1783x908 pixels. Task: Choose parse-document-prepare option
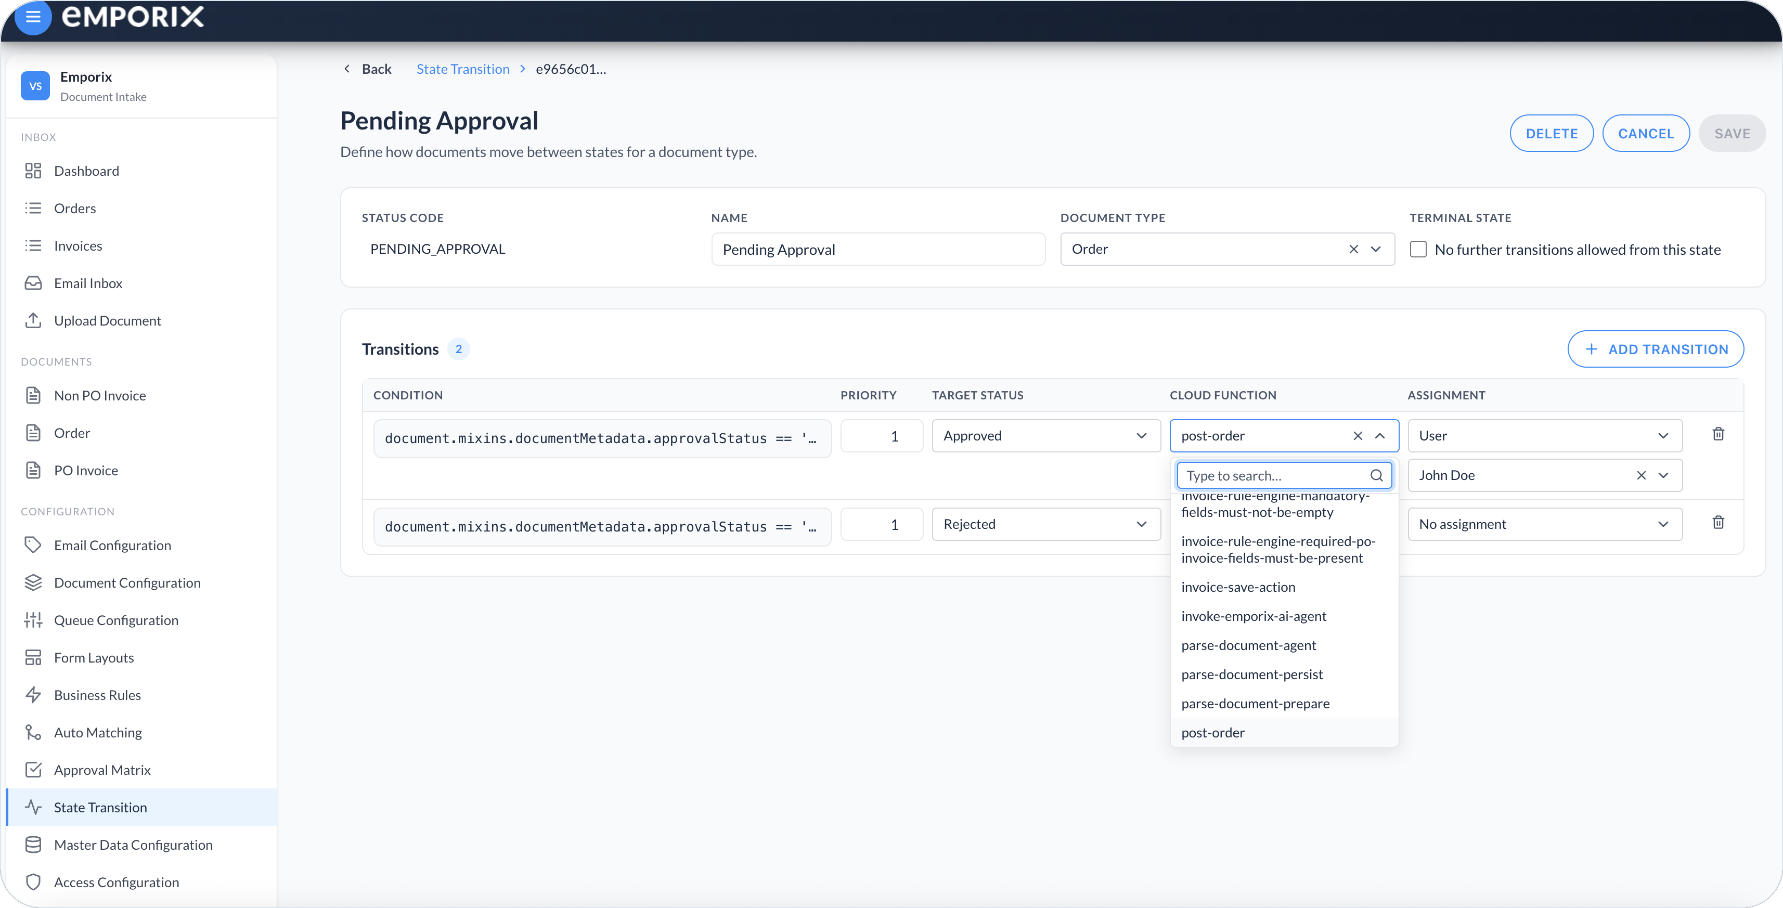pos(1284,703)
